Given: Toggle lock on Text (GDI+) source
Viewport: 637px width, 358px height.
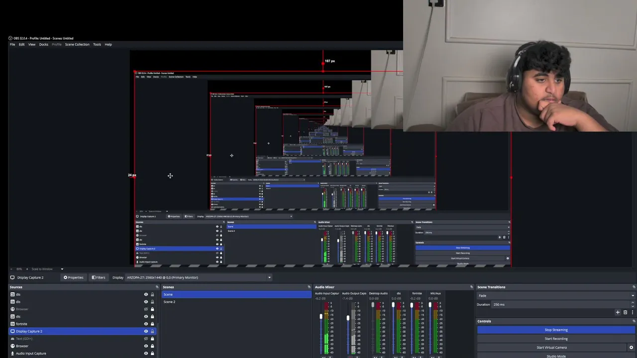Looking at the screenshot, I should tap(152, 339).
